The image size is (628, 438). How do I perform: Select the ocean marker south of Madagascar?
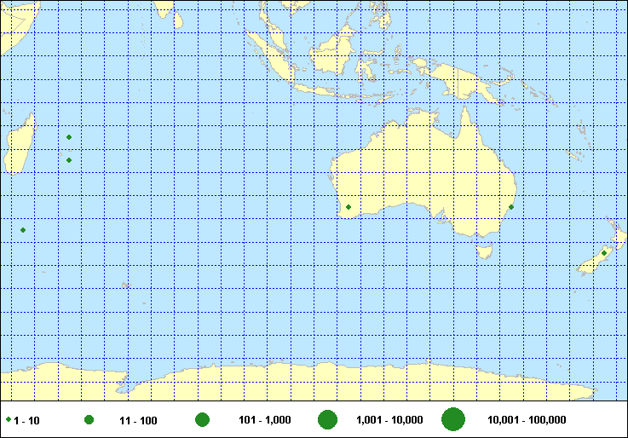pyautogui.click(x=23, y=230)
